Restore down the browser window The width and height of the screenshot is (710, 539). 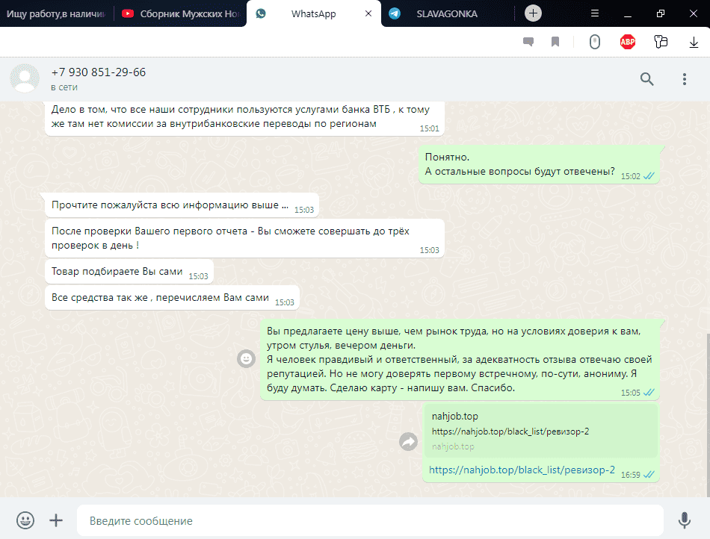click(661, 13)
